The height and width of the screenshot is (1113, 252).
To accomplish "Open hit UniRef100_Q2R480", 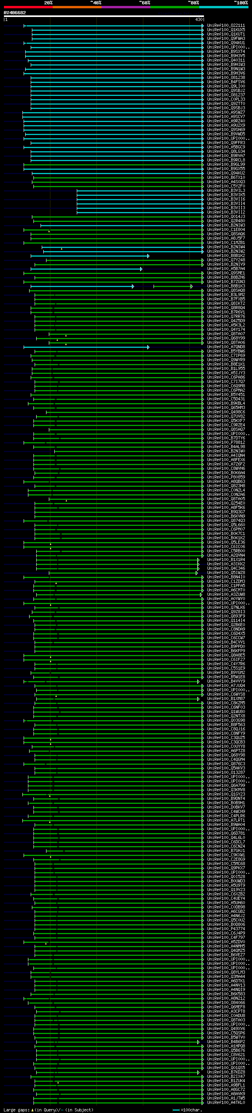I will (x=226, y=221).
